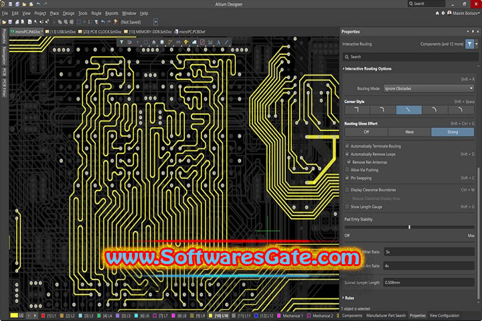482x321 pixels.
Task: Select the place line tool in Active Bar
Action: click(x=226, y=42)
